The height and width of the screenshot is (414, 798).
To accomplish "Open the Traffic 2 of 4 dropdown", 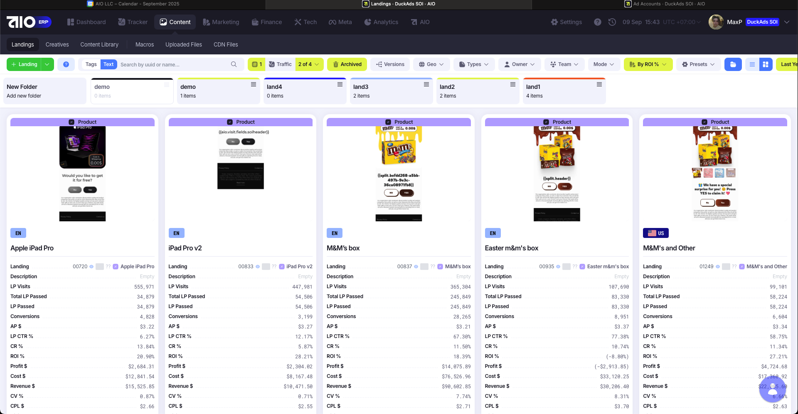I will coord(309,64).
